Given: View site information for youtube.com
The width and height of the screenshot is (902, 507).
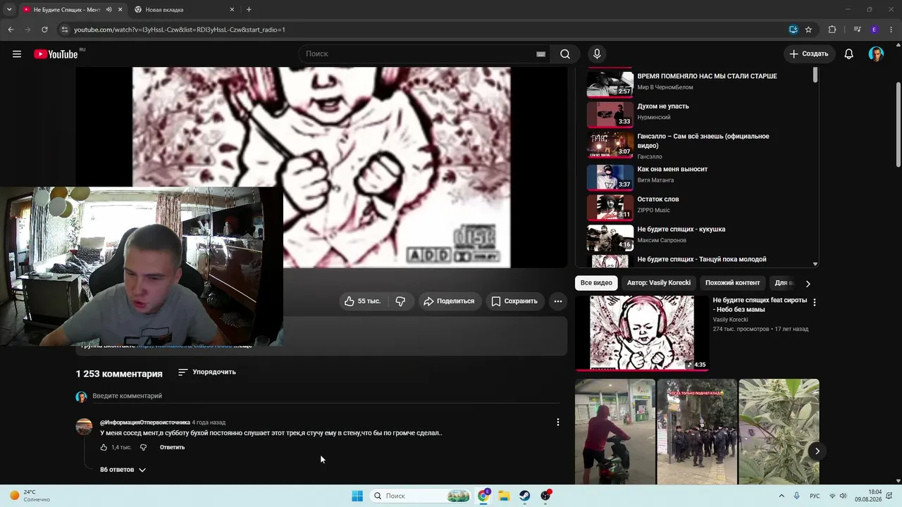Looking at the screenshot, I should (65, 30).
